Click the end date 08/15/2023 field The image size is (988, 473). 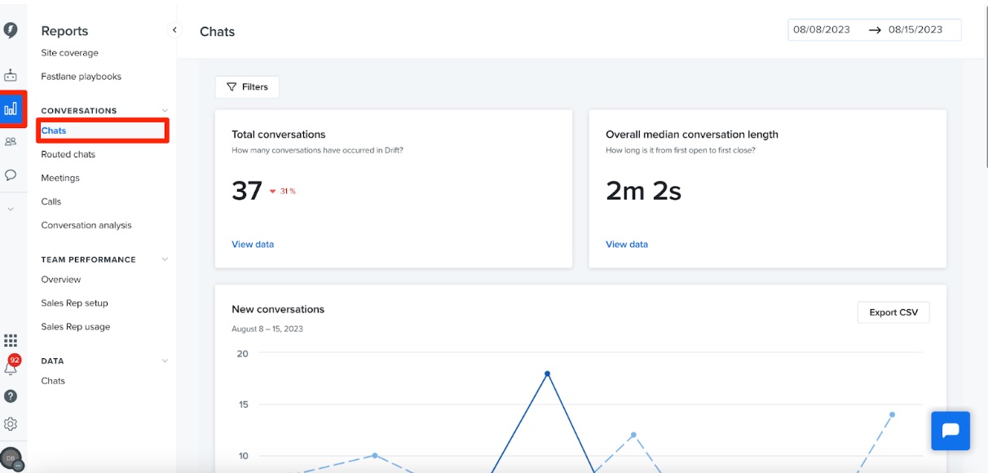coord(915,29)
